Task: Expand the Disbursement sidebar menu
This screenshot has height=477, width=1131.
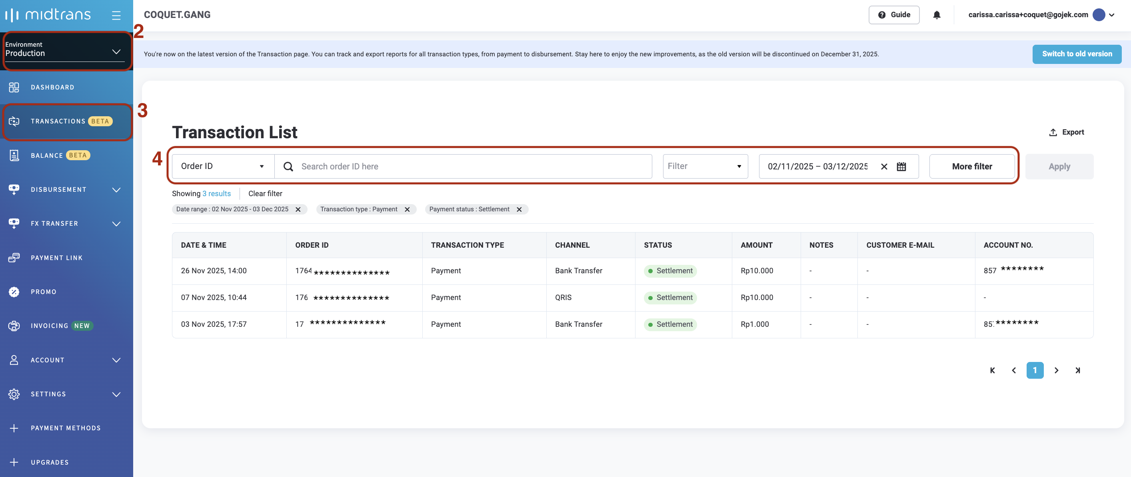Action: [66, 189]
